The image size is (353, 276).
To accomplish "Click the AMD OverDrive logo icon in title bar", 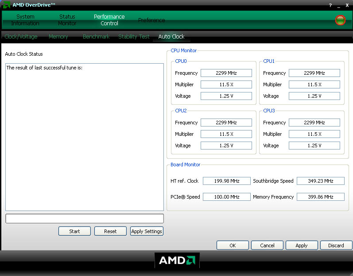I will click(x=6, y=4).
